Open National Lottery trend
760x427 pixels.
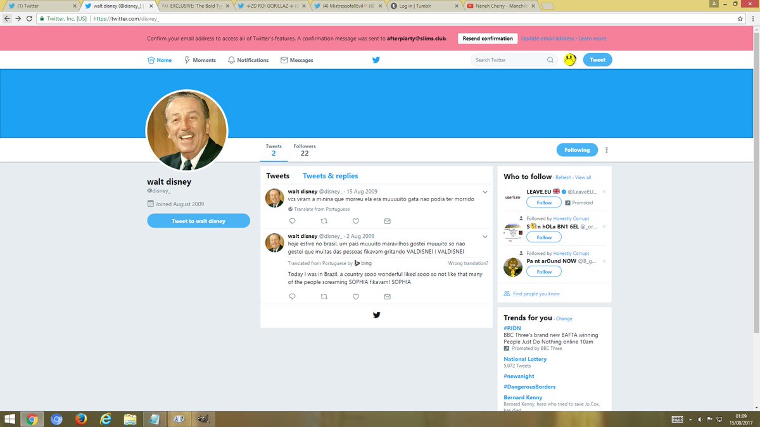click(x=525, y=359)
